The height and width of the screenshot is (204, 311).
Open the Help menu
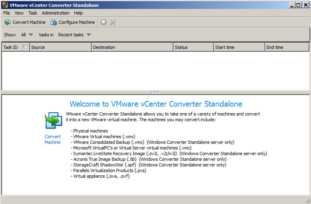click(x=78, y=13)
